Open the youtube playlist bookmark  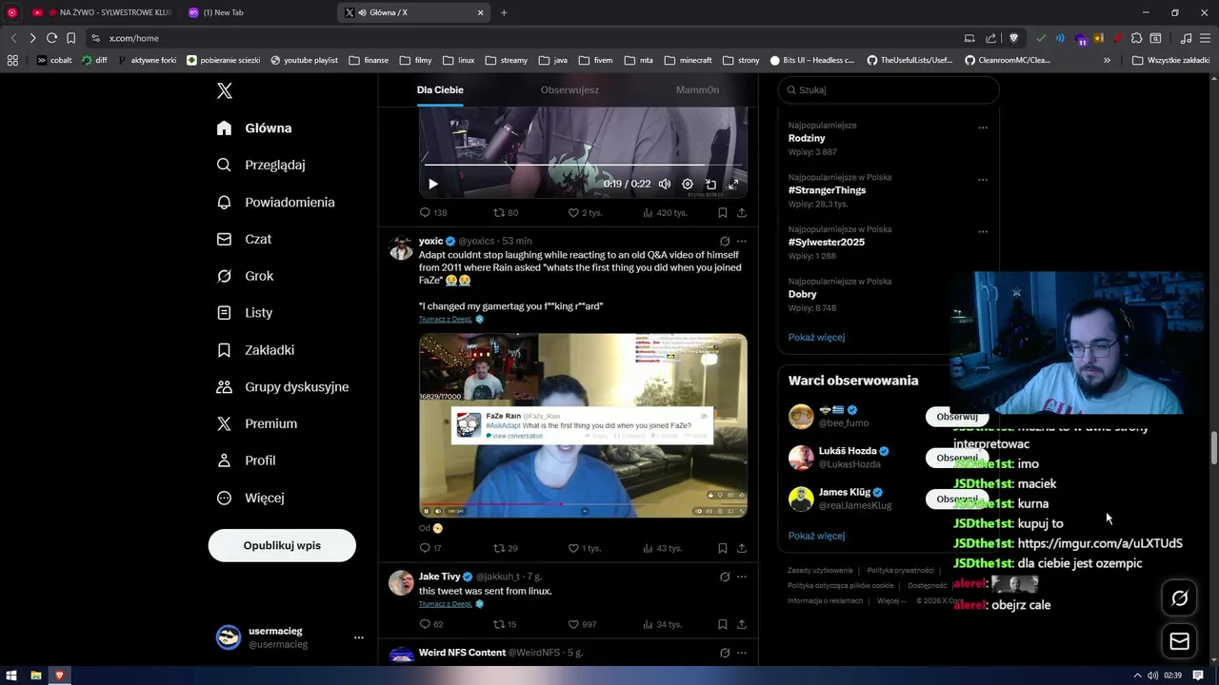coord(304,60)
